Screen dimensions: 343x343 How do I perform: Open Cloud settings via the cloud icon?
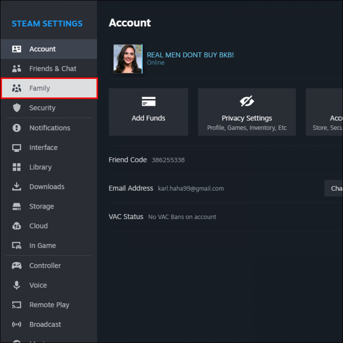pyautogui.click(x=17, y=226)
